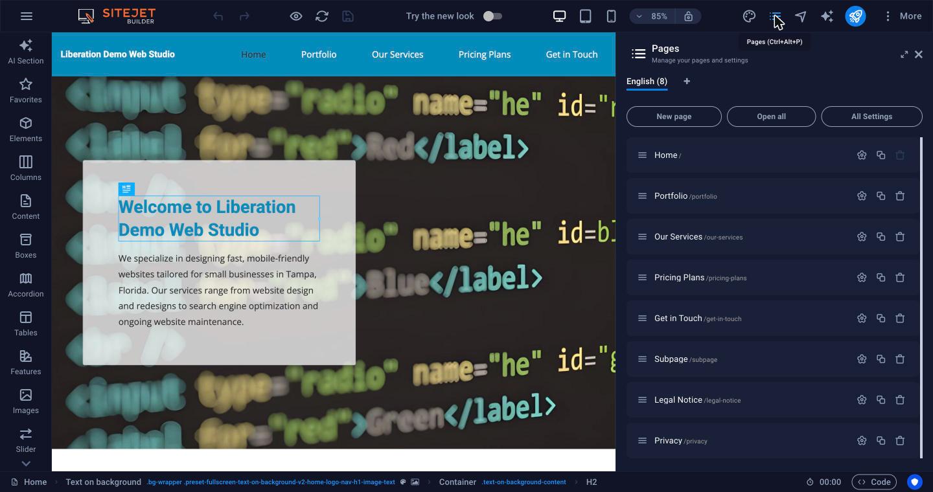Toggle the zoom lock icon

coord(688,16)
